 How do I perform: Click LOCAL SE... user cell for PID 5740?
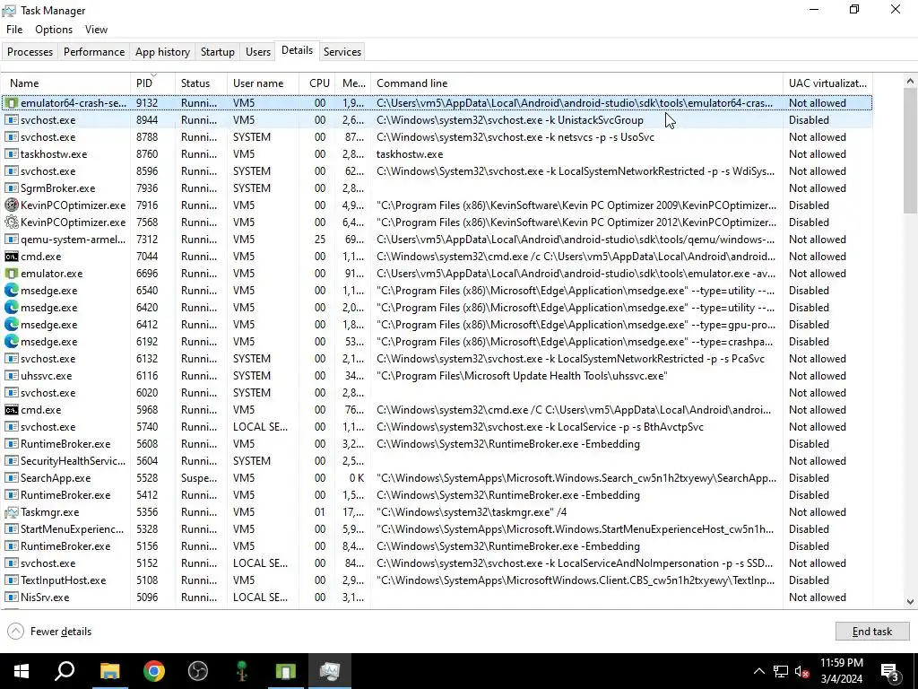[x=261, y=427]
